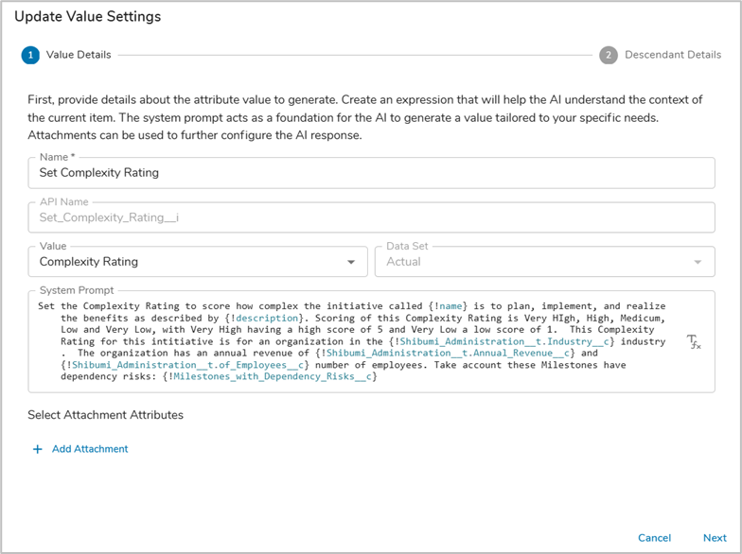Expand the Value dropdown arrow

[352, 262]
